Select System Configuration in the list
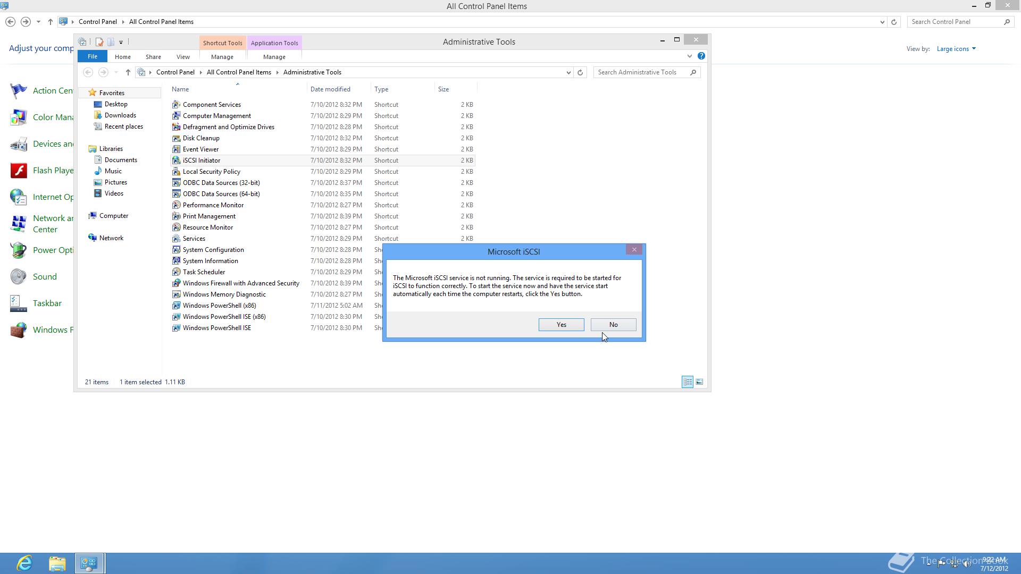 click(x=213, y=250)
